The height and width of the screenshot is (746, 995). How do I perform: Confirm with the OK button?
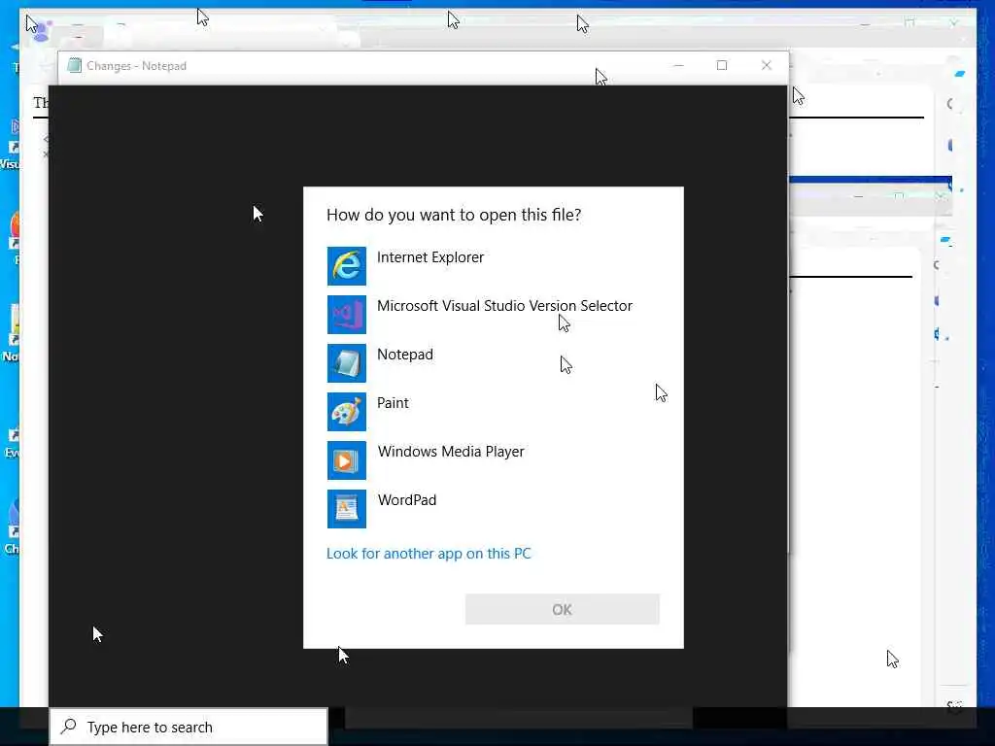coord(563,609)
